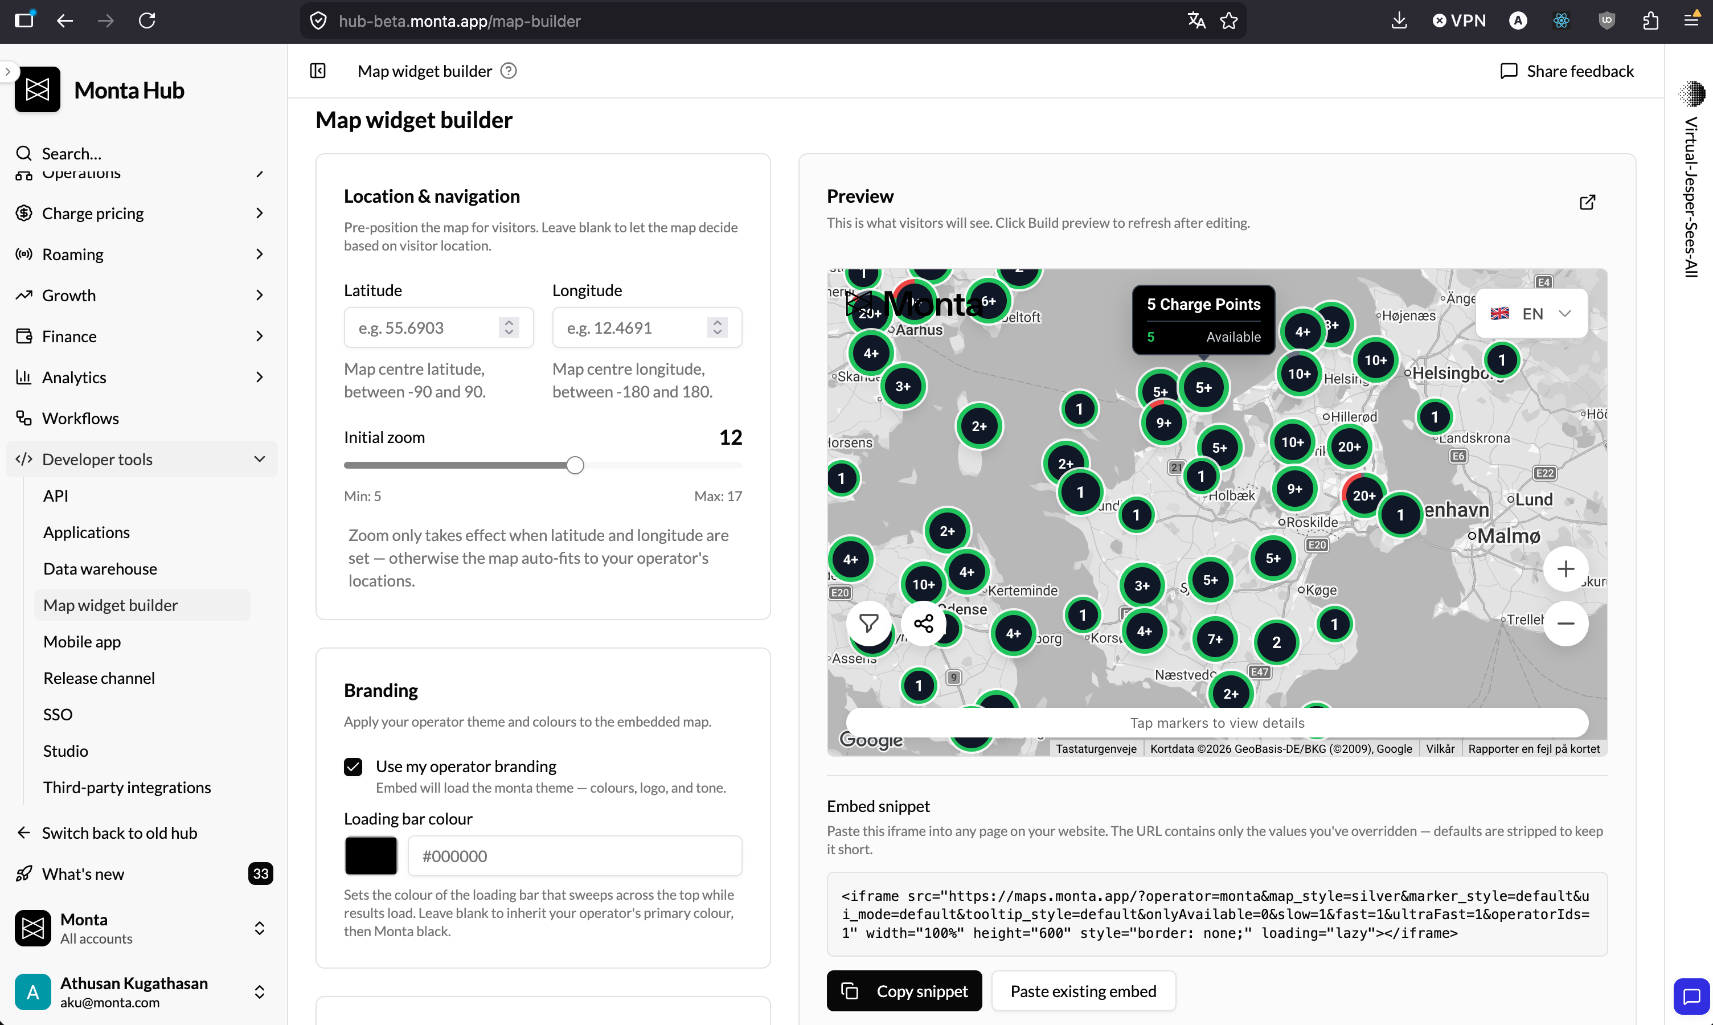Click the Copy snippet button
Viewport: 1713px width, 1025px height.
pyautogui.click(x=904, y=991)
